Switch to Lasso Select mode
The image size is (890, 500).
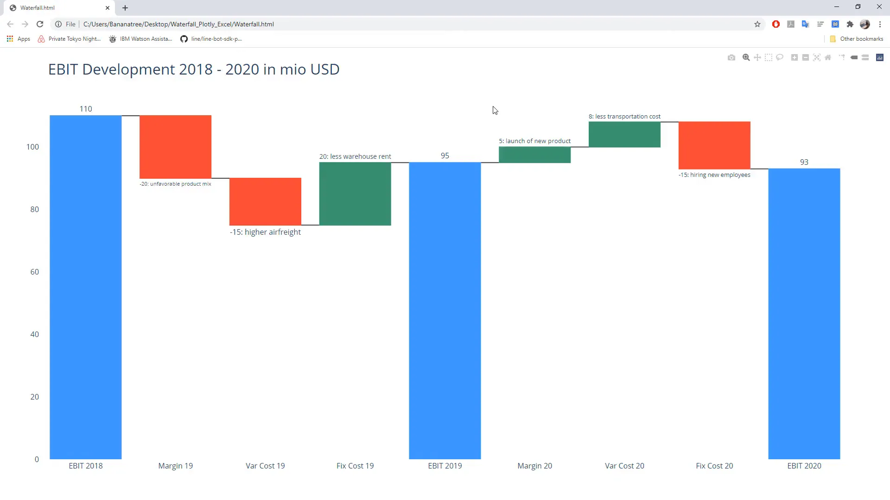[x=780, y=57]
